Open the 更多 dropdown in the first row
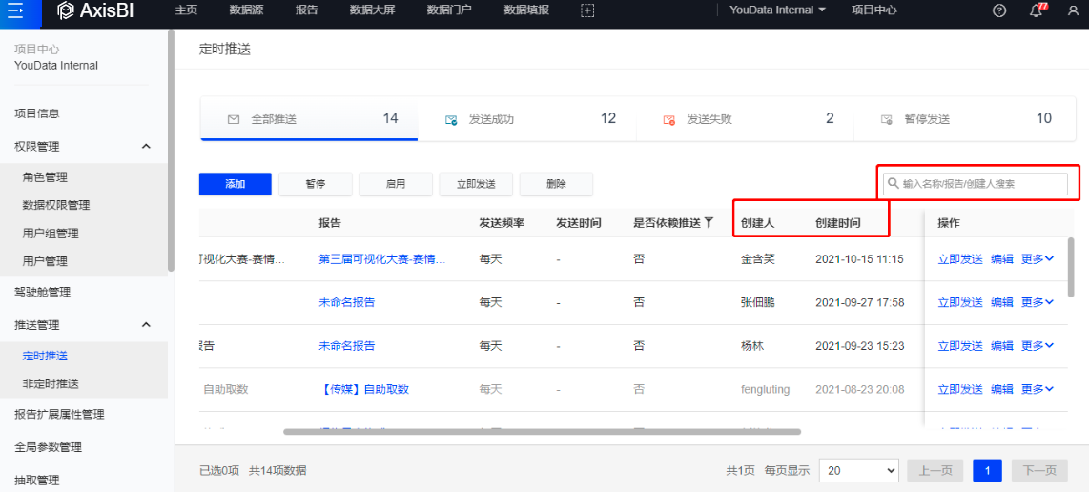Image resolution: width=1089 pixels, height=492 pixels. (x=1037, y=259)
